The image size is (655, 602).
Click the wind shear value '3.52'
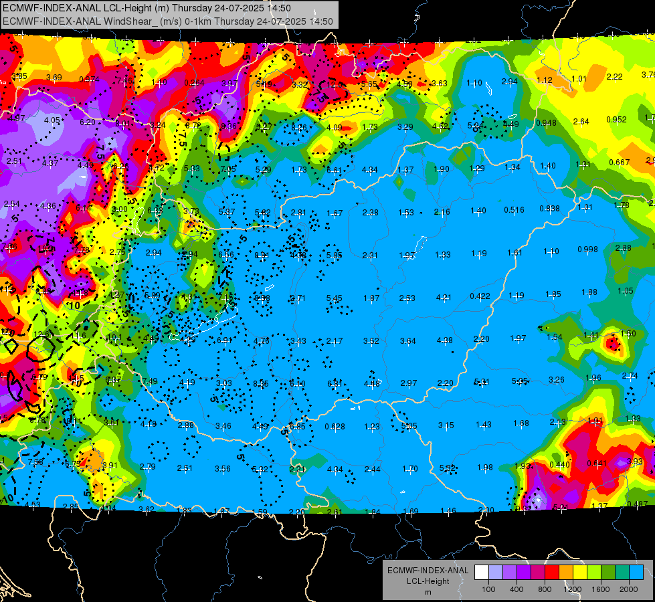point(371,341)
